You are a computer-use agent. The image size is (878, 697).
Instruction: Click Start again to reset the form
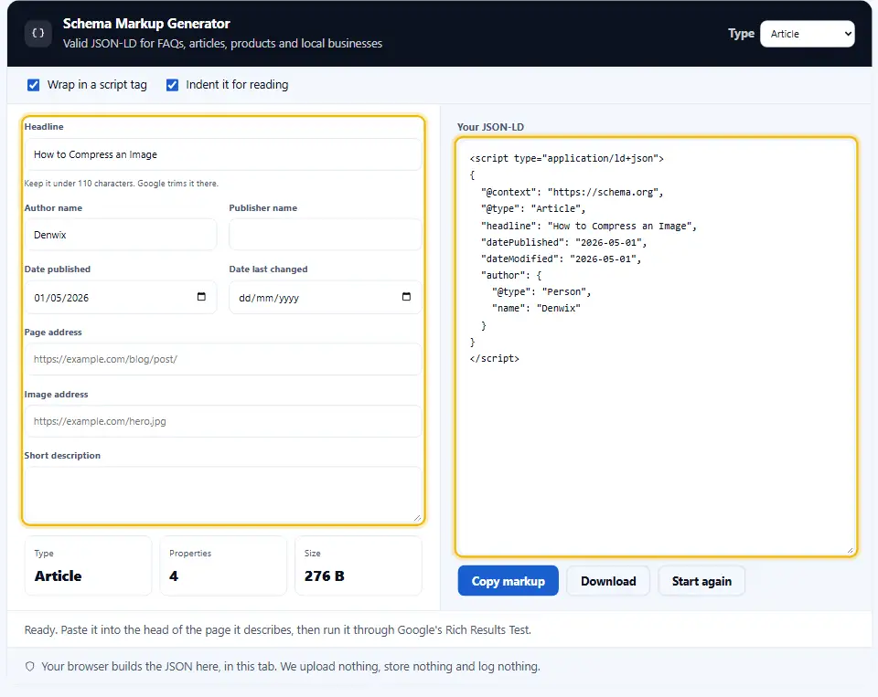[701, 581]
